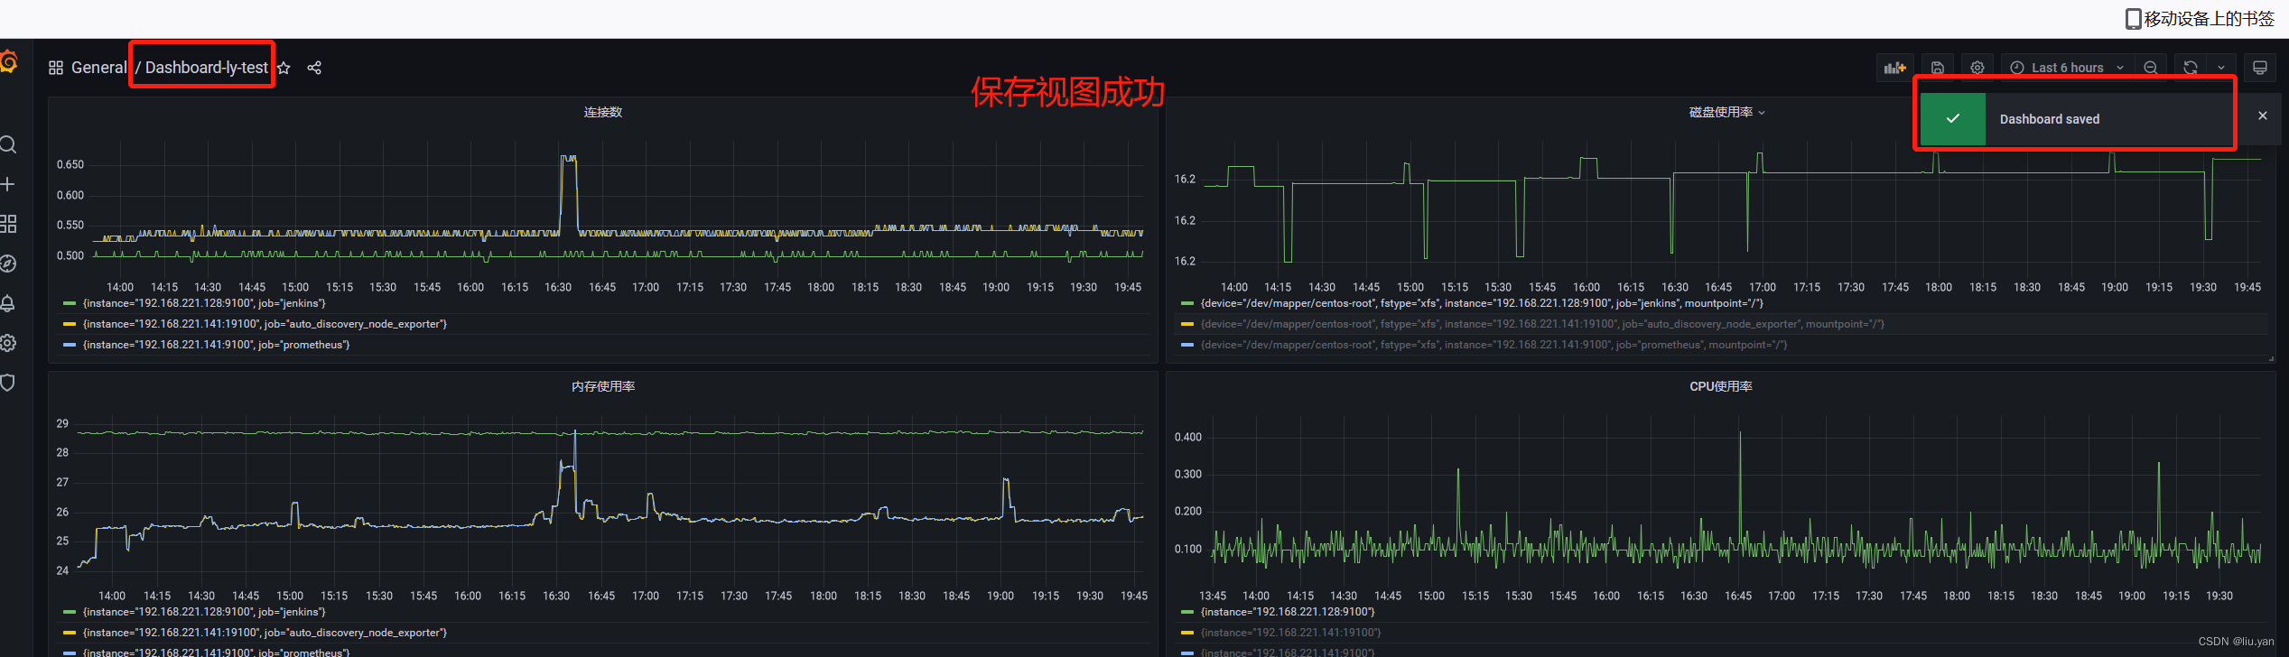Viewport: 2289px width, 657px height.
Task: Toggle 192.168.221.141:19100 series in CPU使用率 legend
Action: 1290,633
